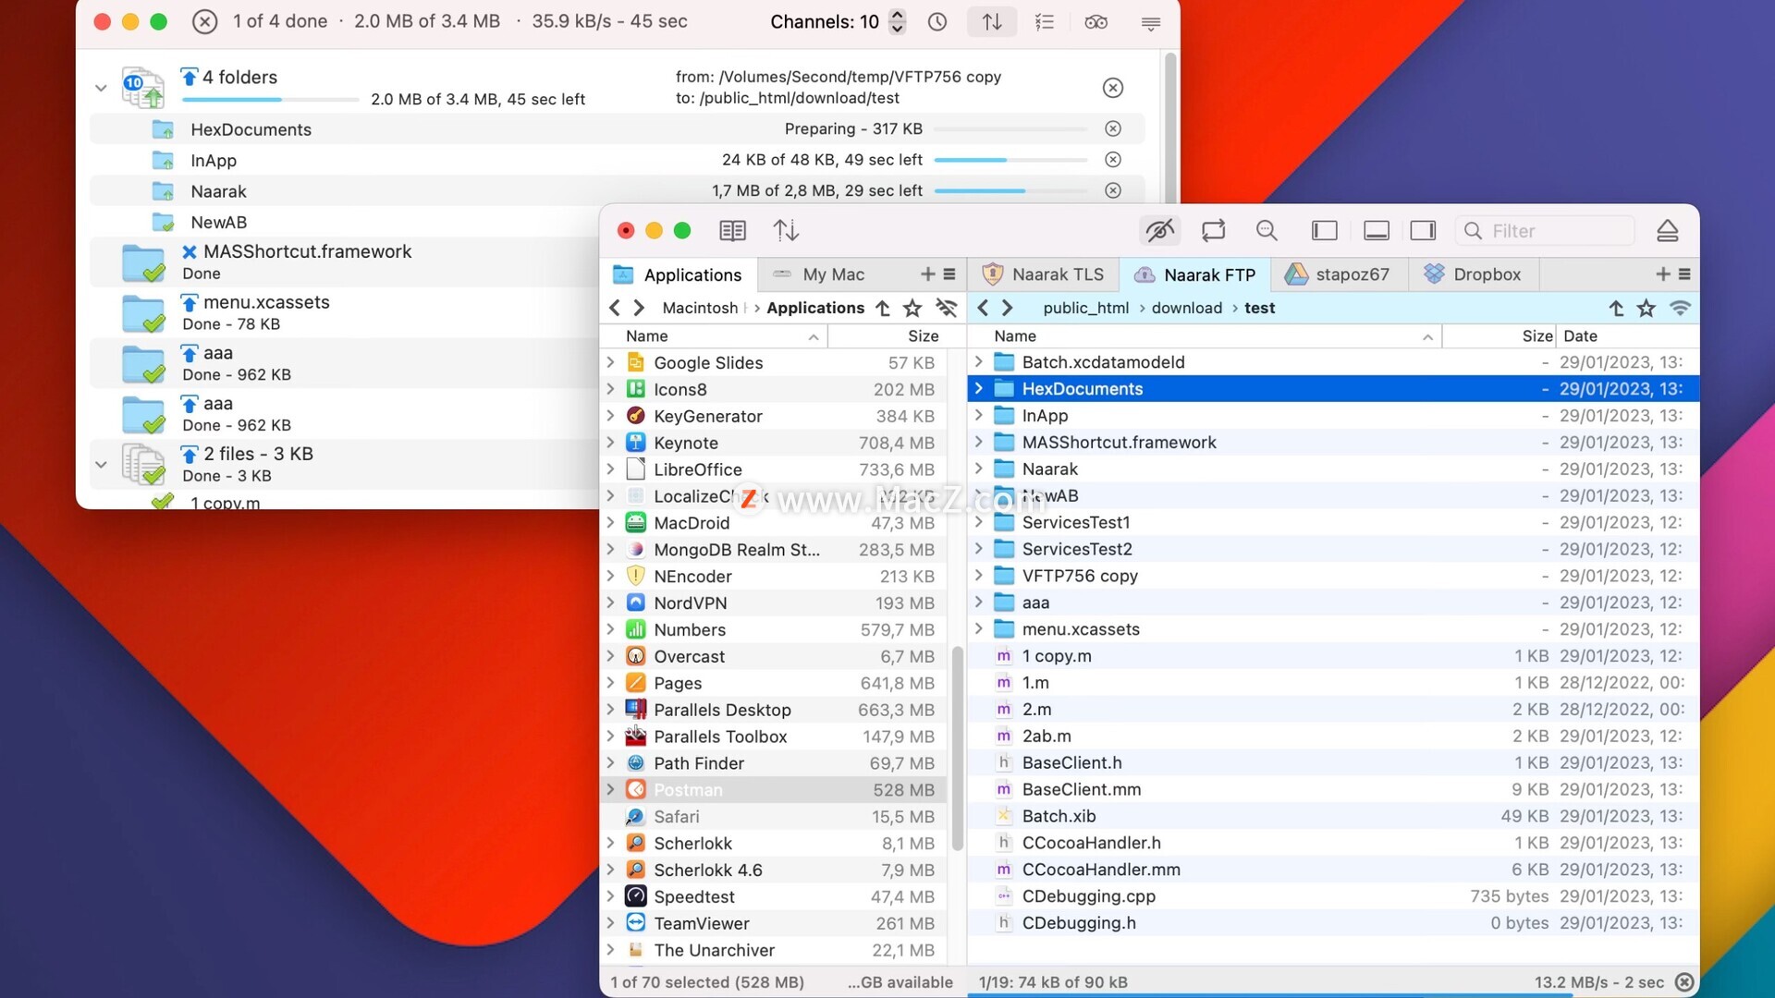1775x998 pixels.
Task: Switch to the stapoz67 tab
Action: [x=1338, y=274]
